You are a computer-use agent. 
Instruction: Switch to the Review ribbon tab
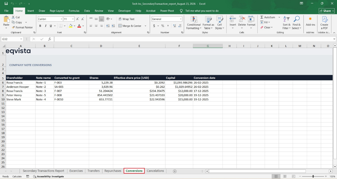click(99, 11)
